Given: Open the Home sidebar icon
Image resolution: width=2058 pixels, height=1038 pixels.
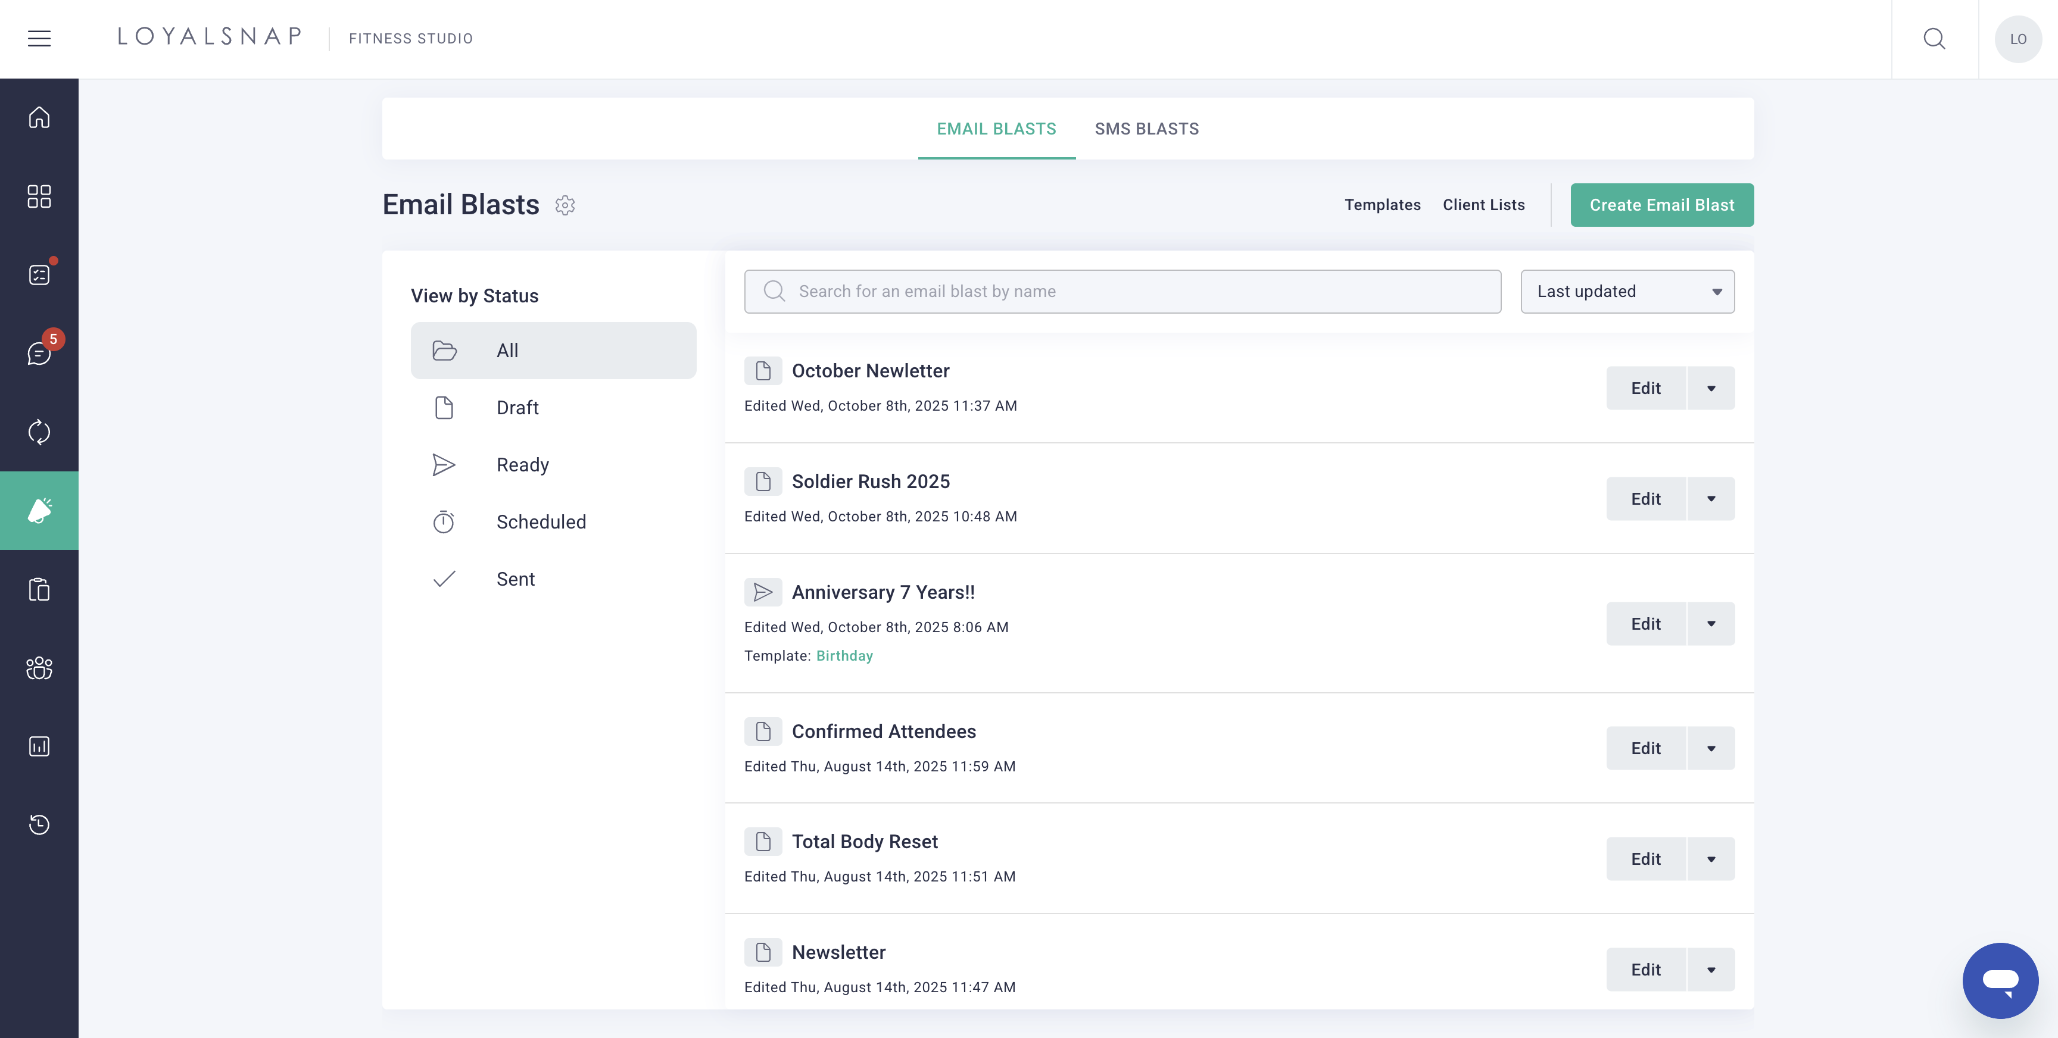Looking at the screenshot, I should [39, 117].
